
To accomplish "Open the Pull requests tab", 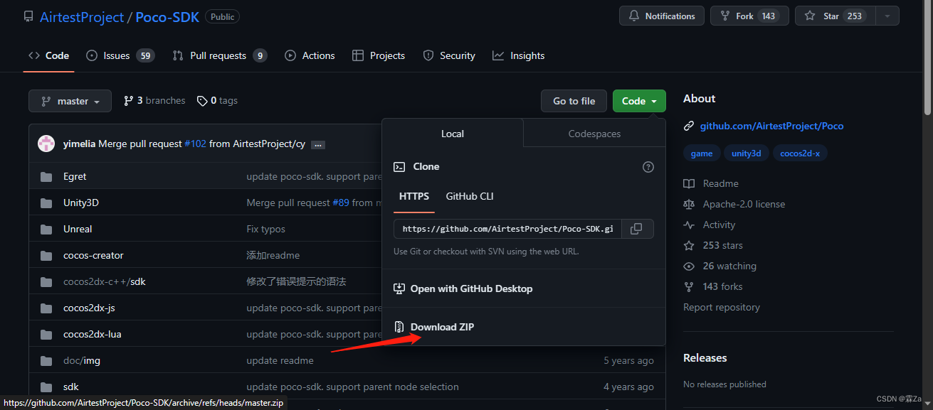I will point(219,55).
